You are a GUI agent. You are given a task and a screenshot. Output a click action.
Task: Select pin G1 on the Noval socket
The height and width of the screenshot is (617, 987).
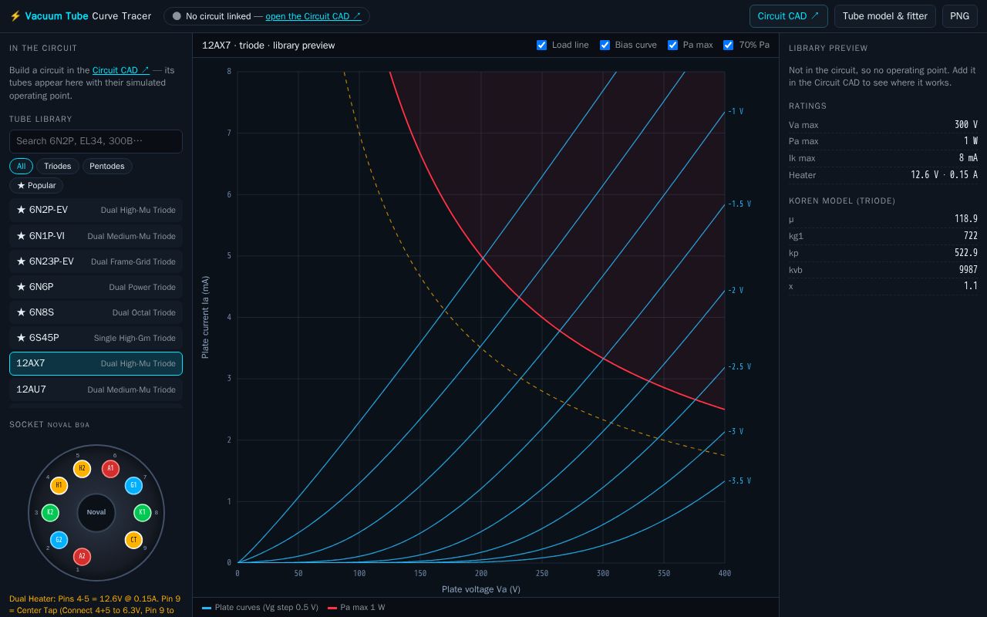tap(133, 486)
